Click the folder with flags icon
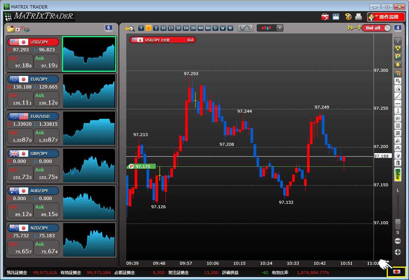 tap(18, 29)
